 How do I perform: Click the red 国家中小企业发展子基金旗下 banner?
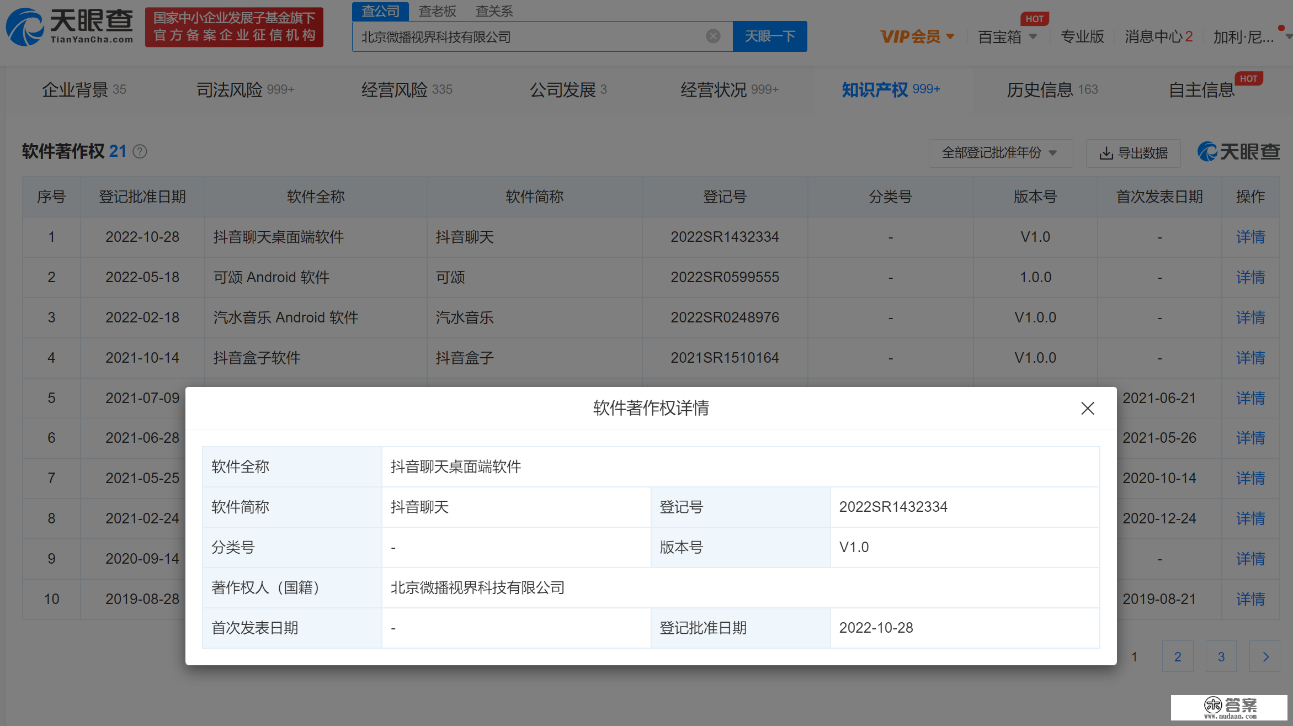tap(235, 27)
